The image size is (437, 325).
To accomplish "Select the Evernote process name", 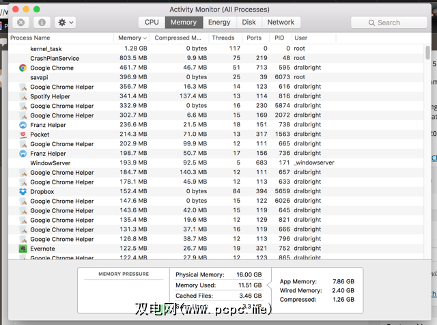I will point(42,249).
